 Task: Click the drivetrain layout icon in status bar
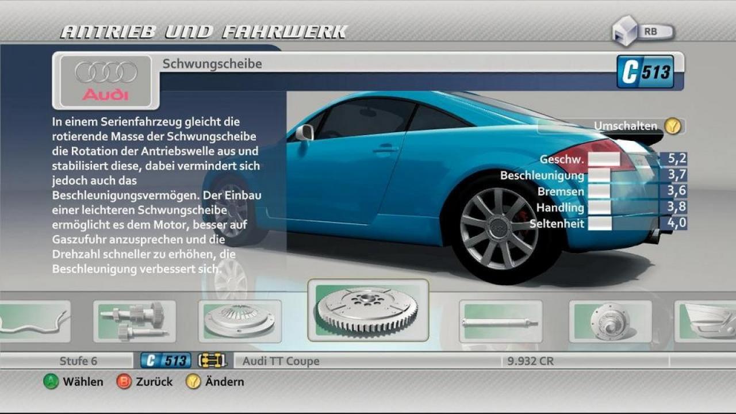click(212, 361)
